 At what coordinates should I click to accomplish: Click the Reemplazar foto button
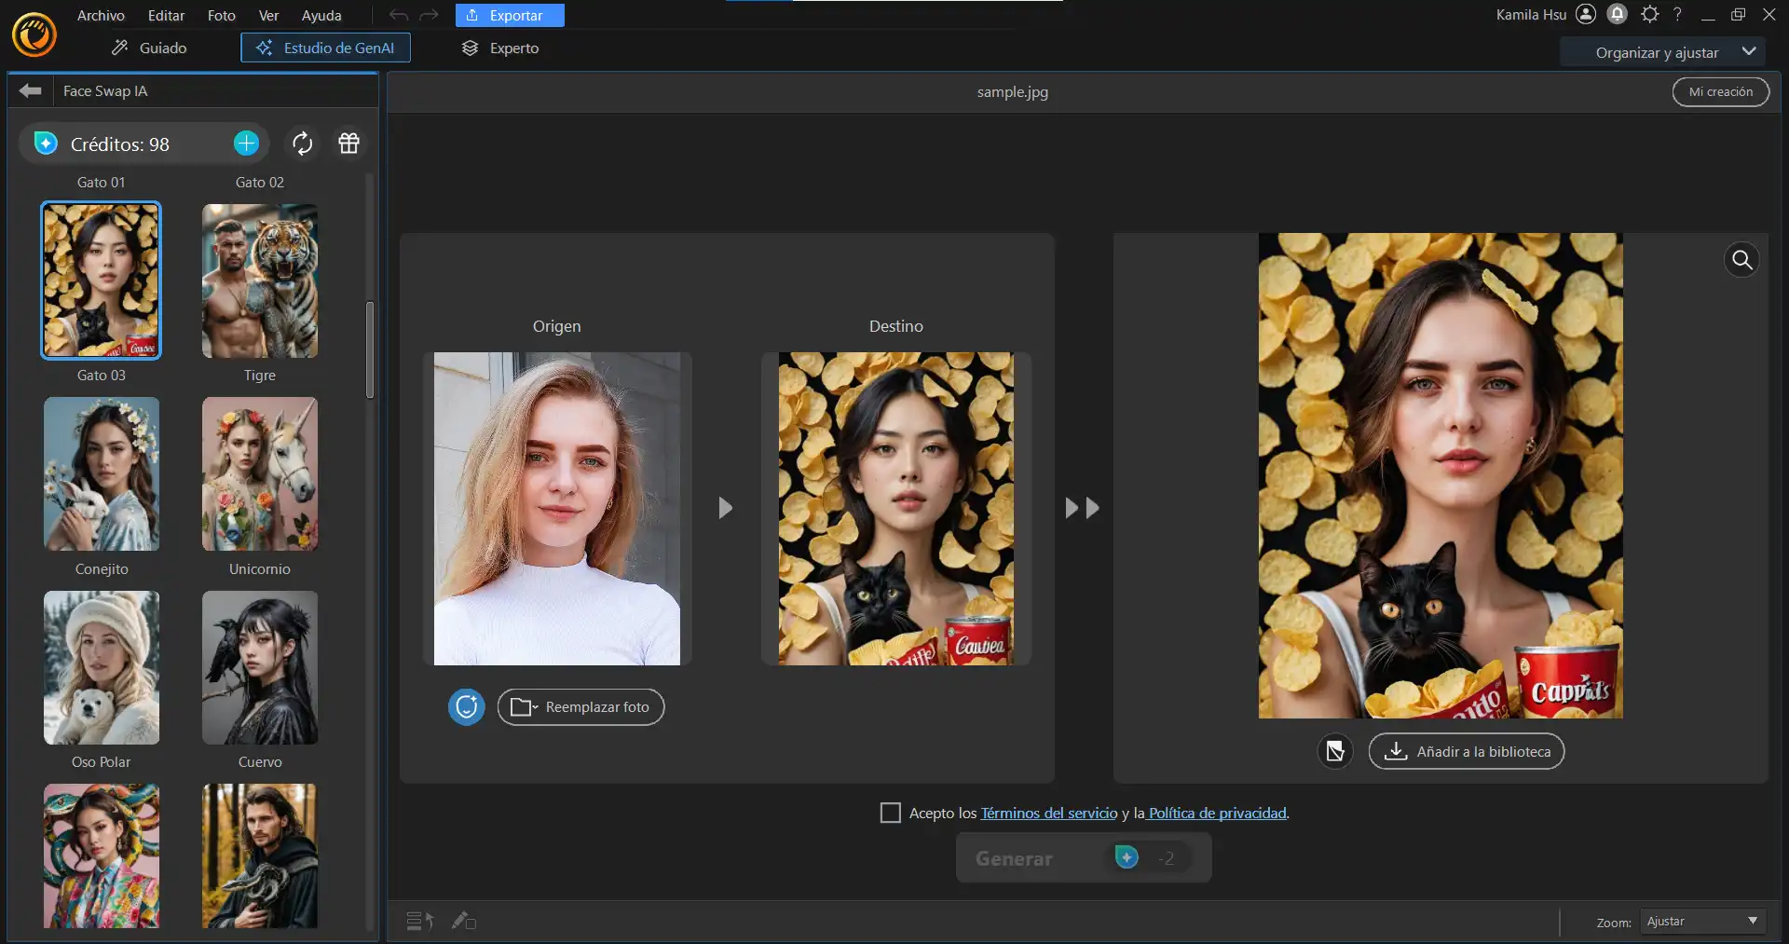tap(580, 707)
